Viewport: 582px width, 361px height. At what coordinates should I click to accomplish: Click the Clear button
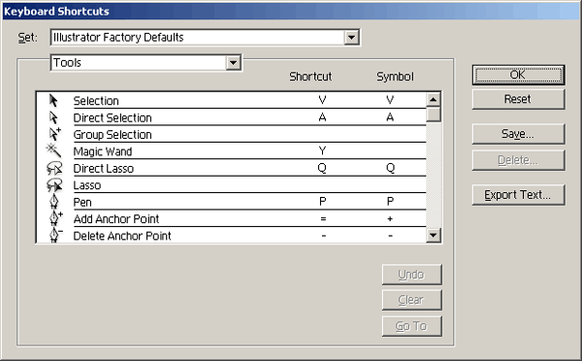(x=411, y=300)
